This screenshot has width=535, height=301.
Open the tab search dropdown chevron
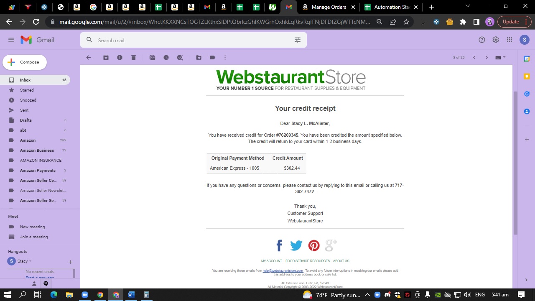click(468, 6)
